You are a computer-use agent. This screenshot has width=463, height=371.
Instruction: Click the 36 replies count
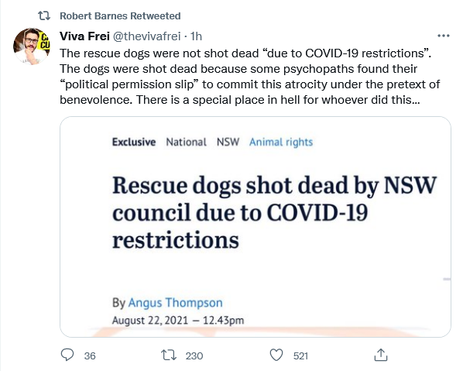click(90, 356)
